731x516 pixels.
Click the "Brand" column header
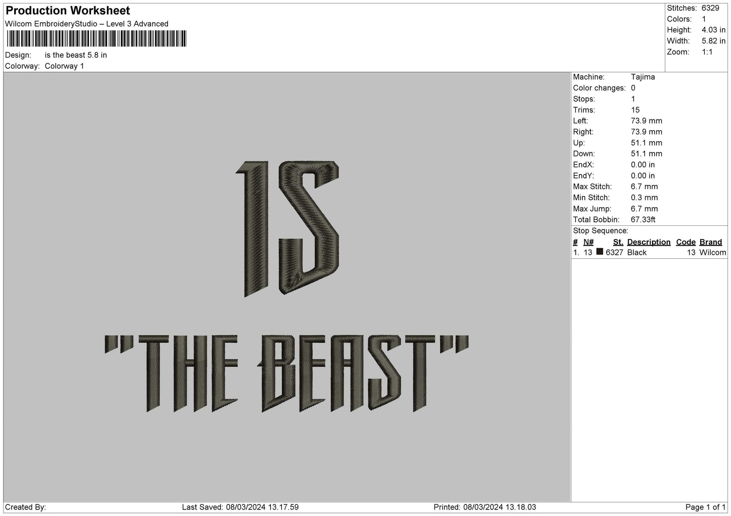[711, 242]
